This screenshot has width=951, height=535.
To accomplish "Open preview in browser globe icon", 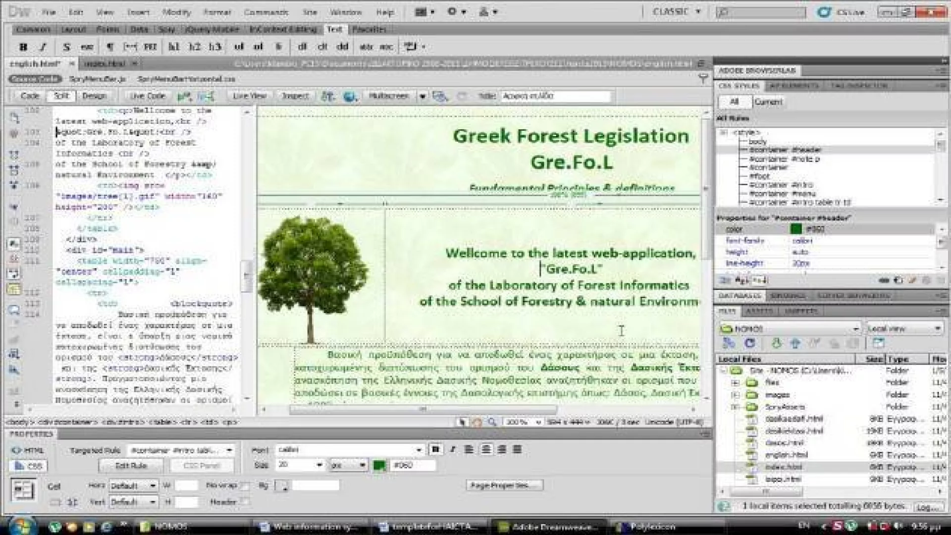I will tap(349, 96).
